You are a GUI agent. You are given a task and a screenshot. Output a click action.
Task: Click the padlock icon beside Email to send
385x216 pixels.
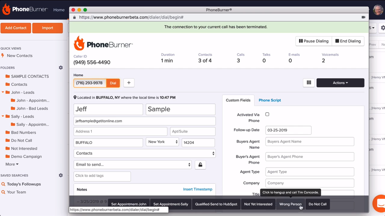(x=200, y=165)
